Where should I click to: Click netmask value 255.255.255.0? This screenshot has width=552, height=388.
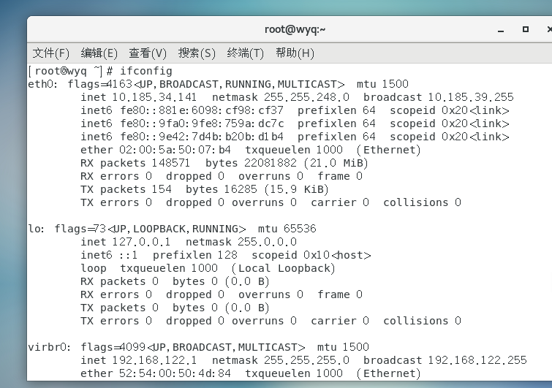(x=306, y=360)
